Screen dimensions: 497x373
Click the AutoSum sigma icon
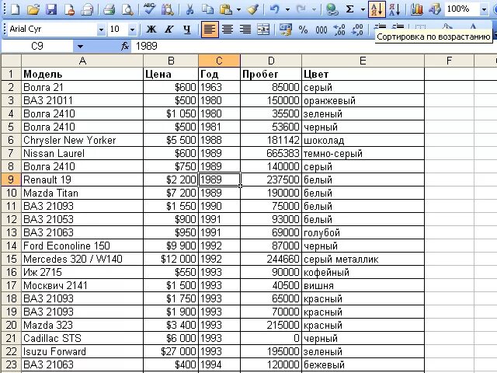coord(349,9)
